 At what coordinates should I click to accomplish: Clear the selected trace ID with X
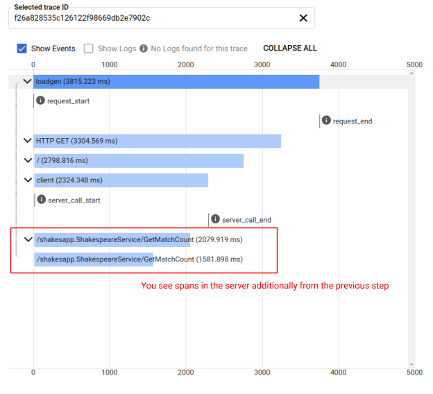tap(303, 18)
